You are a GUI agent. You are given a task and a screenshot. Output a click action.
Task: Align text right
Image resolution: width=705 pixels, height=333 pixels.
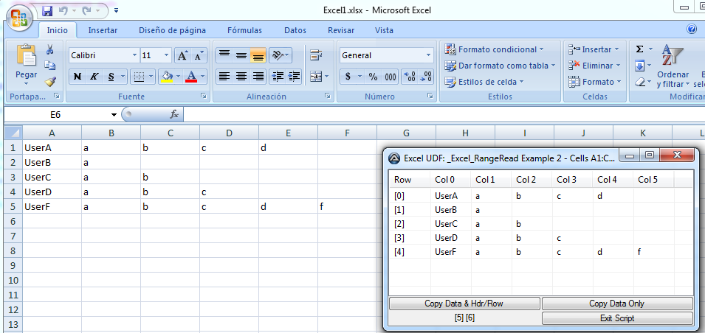pos(258,77)
